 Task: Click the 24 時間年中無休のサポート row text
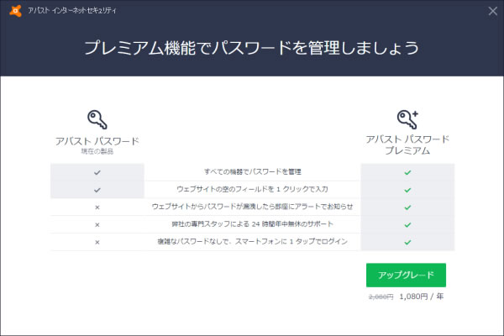coord(253,223)
